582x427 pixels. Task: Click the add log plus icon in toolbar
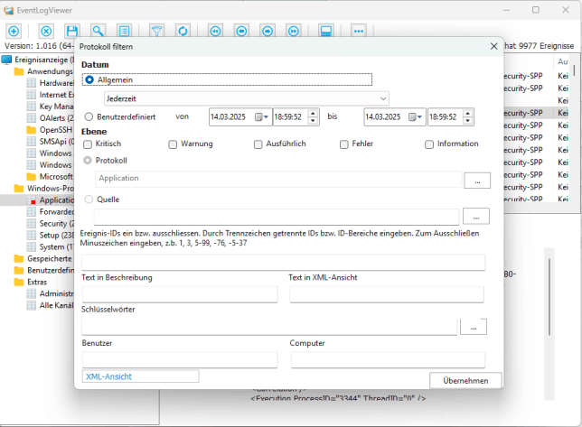pos(14,31)
